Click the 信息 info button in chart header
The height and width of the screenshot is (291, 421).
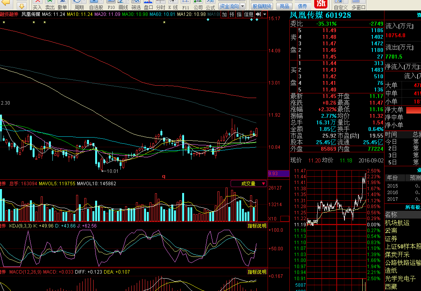click(249, 14)
